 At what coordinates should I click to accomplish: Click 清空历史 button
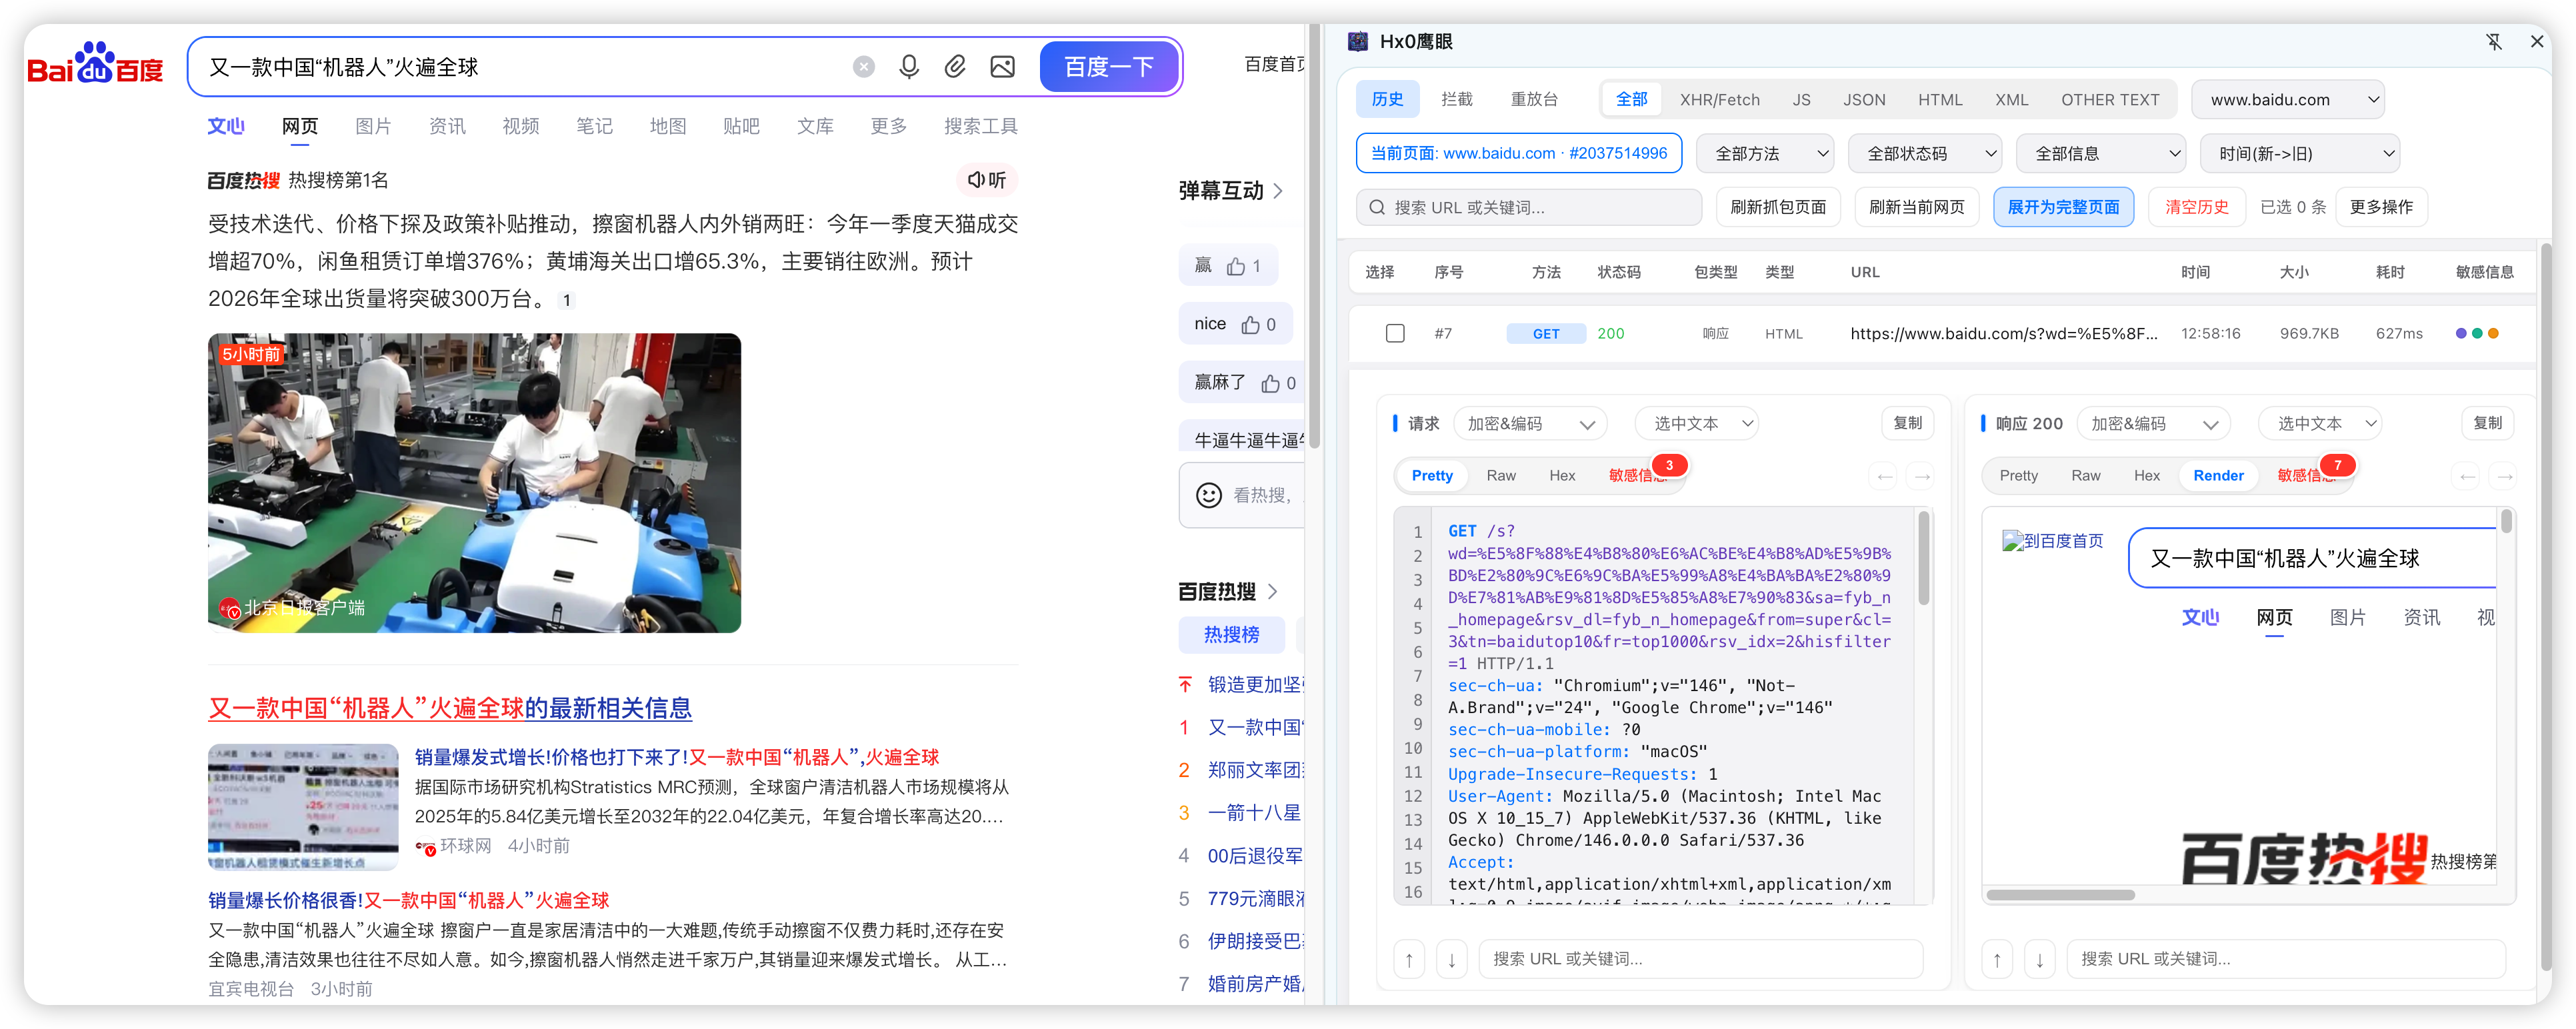tap(2196, 207)
